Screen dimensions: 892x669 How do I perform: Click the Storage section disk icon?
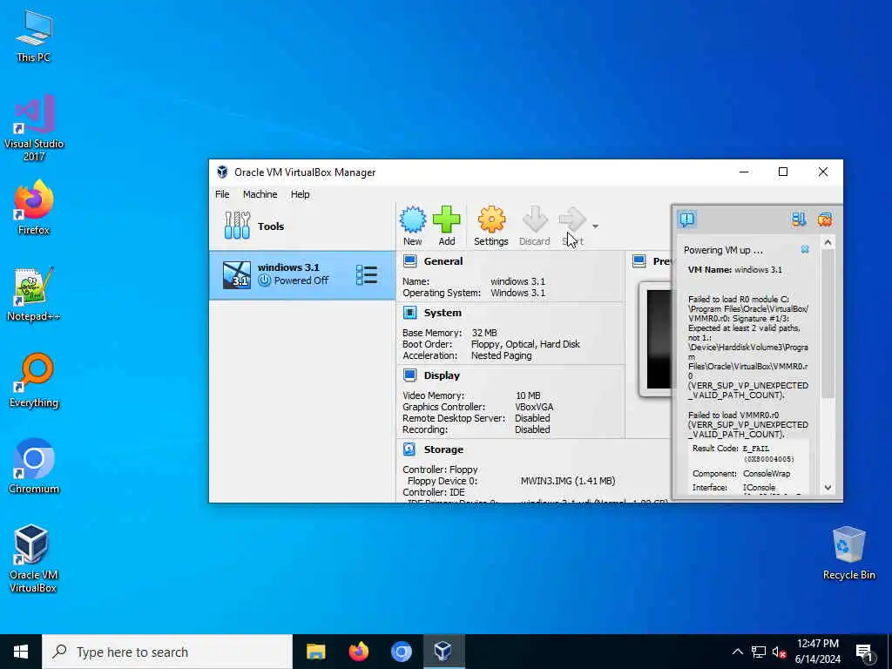(x=409, y=449)
